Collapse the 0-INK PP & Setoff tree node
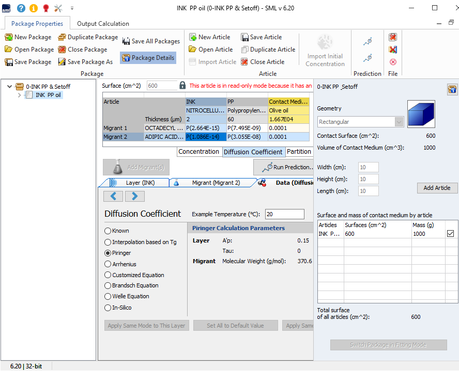Screen dimensions: 459x371 tap(10, 87)
